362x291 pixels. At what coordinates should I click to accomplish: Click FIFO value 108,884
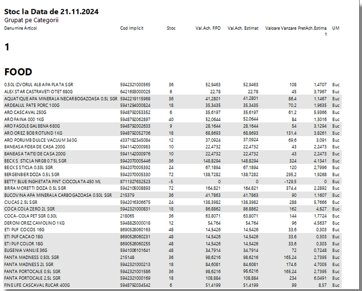[x=213, y=278]
